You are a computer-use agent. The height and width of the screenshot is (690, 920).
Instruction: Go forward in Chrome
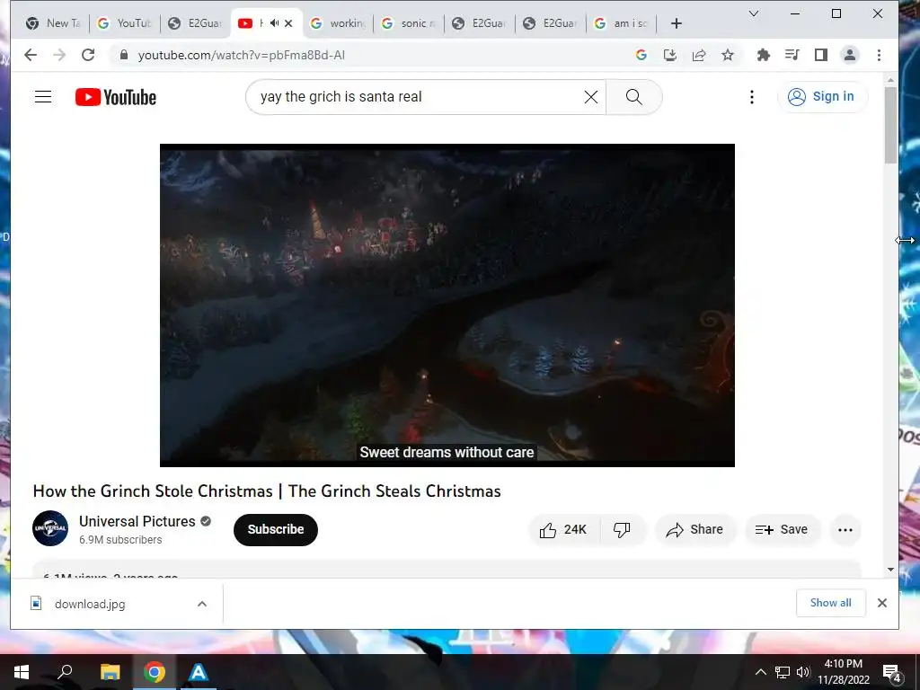coord(59,55)
